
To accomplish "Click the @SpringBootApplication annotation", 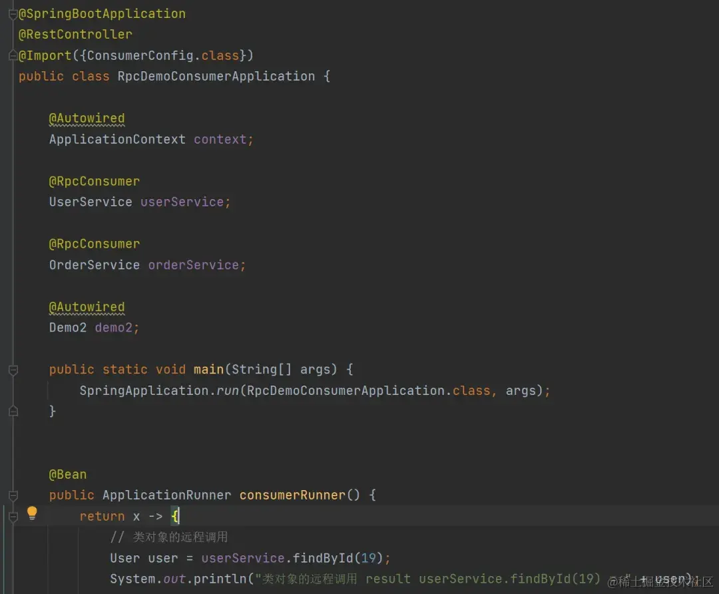I will point(102,14).
